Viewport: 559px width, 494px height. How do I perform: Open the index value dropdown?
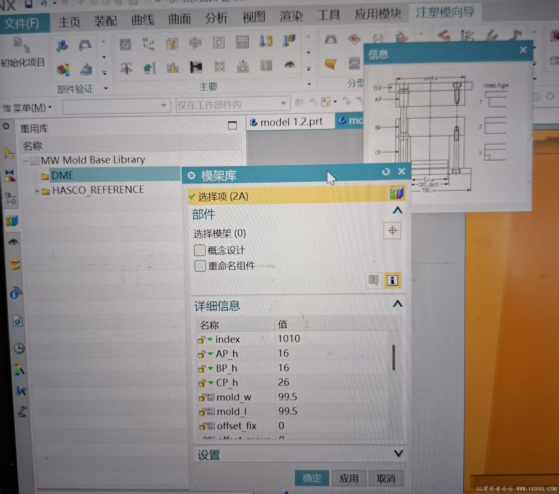210,340
